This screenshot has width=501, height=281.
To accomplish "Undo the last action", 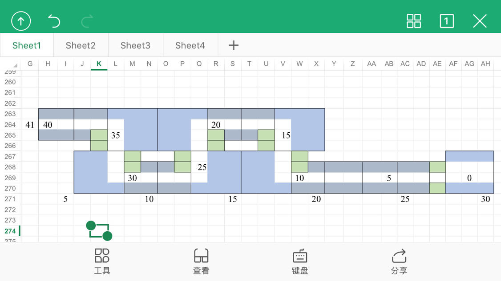I will [54, 21].
